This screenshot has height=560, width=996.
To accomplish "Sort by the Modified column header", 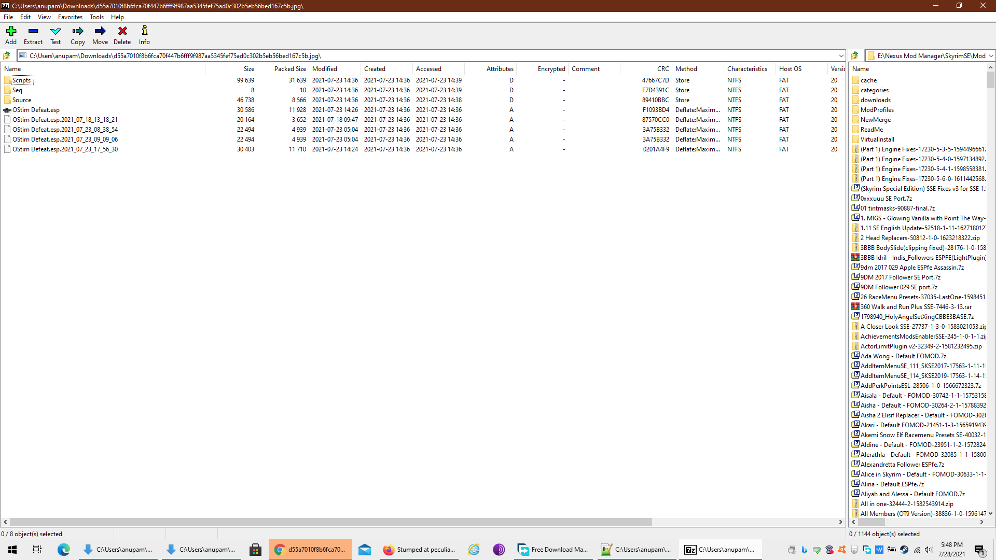I will (335, 69).
